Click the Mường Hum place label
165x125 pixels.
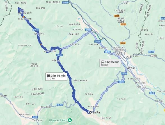(50, 51)
